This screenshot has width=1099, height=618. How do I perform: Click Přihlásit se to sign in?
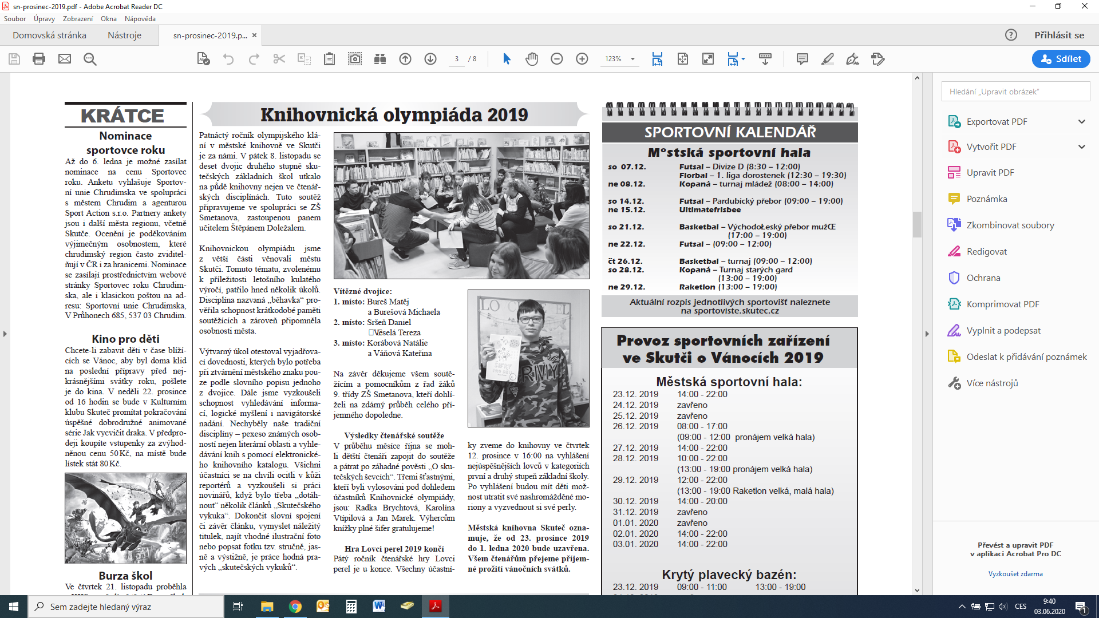click(x=1059, y=35)
